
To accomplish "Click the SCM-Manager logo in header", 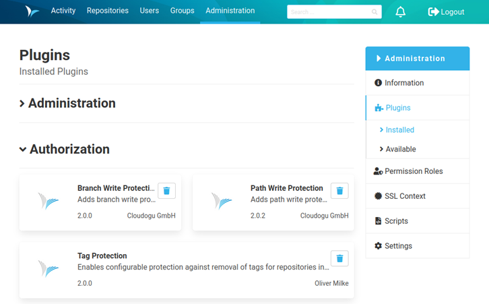I will (32, 11).
